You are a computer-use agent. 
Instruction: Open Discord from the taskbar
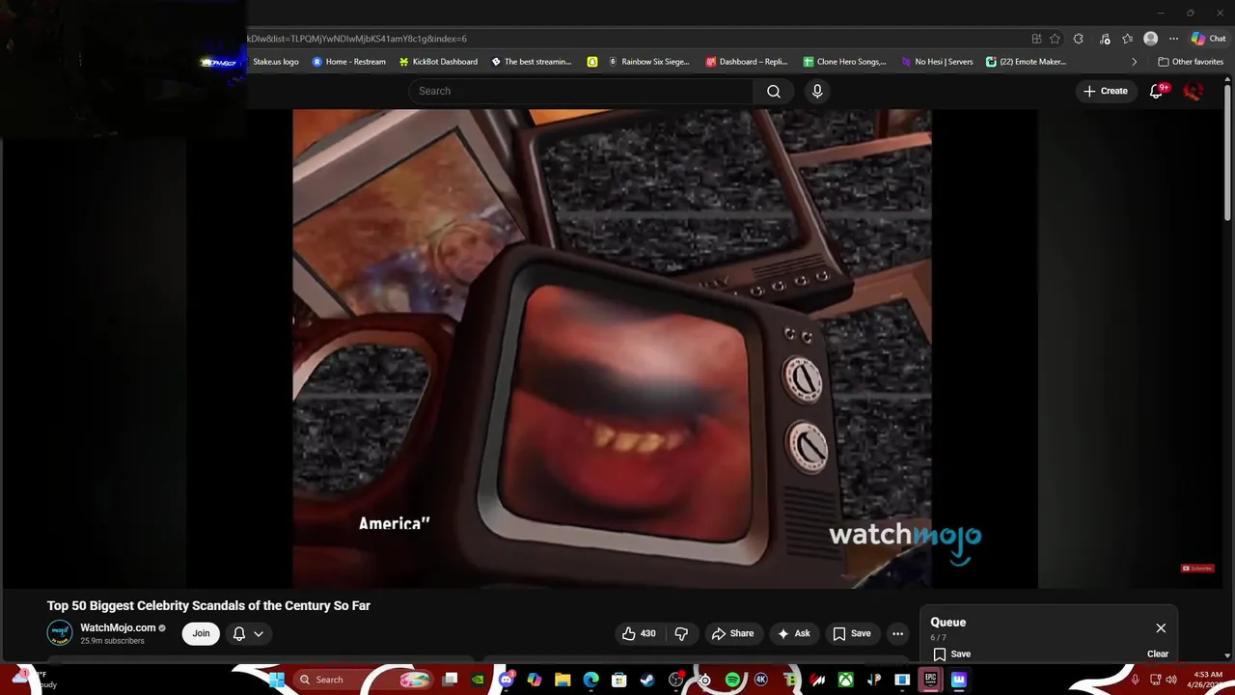click(x=507, y=680)
